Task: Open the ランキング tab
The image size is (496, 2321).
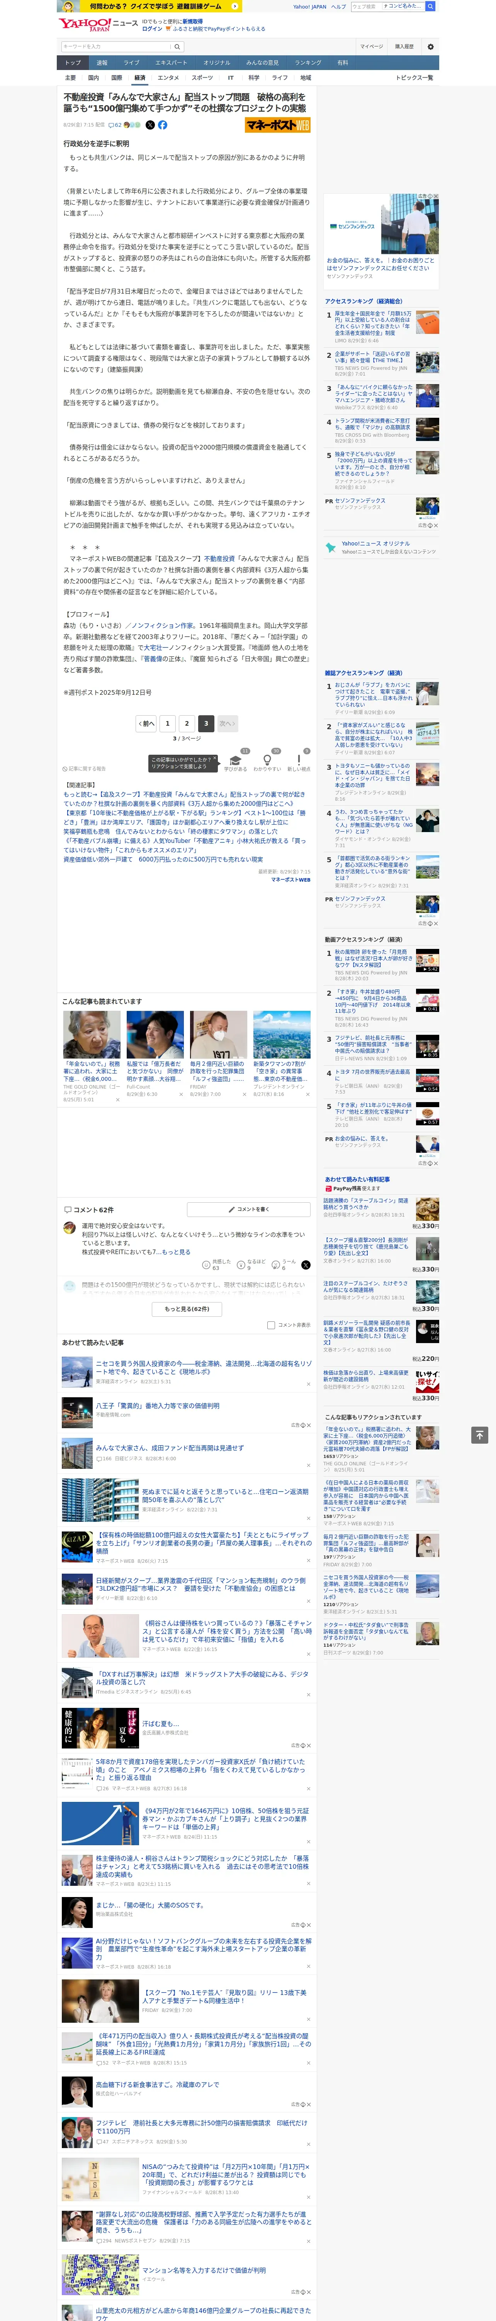Action: pos(308,62)
